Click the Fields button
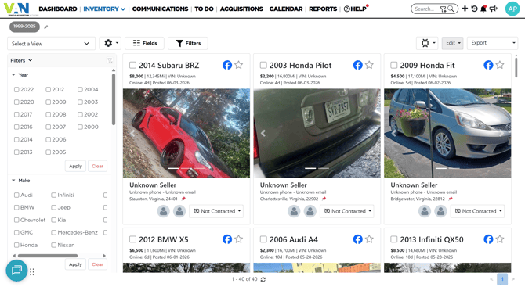The height and width of the screenshot is (287, 525). tap(145, 43)
